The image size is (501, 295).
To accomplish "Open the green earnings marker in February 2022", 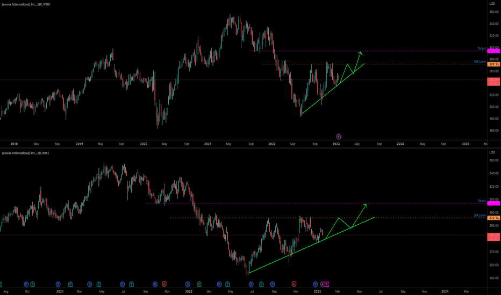I will tap(199, 284).
